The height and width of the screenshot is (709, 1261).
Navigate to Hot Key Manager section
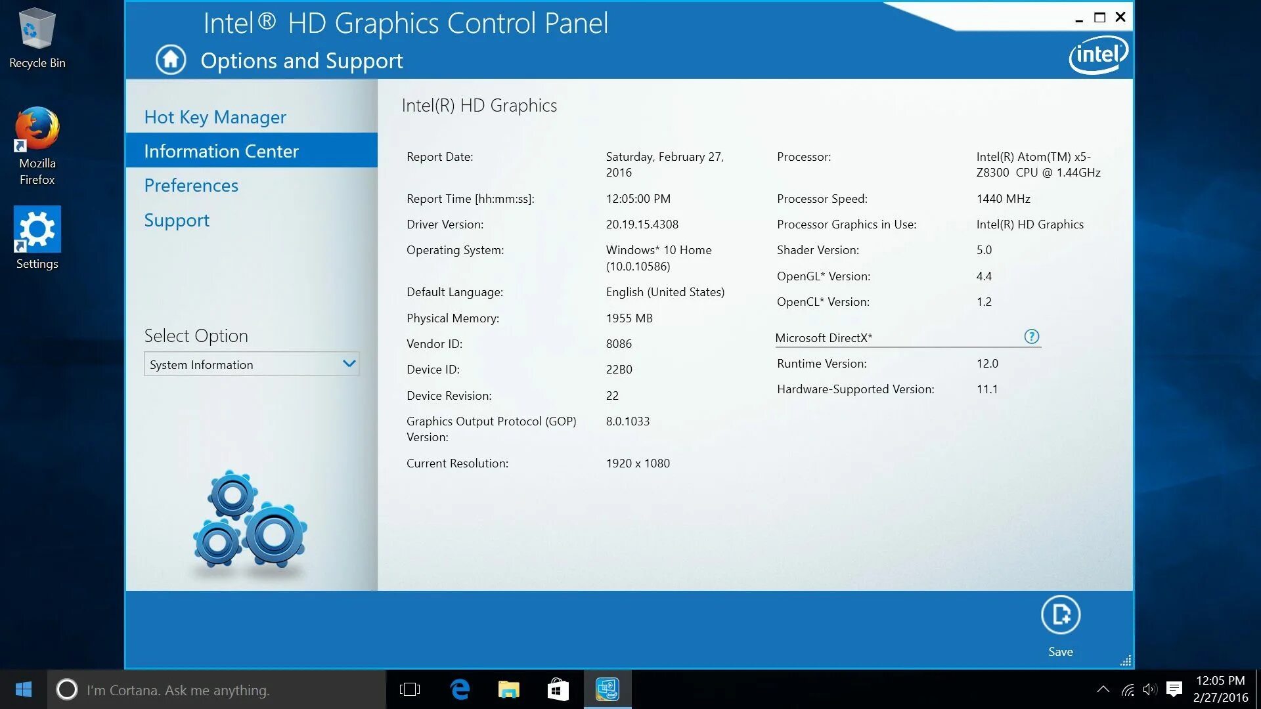click(214, 116)
